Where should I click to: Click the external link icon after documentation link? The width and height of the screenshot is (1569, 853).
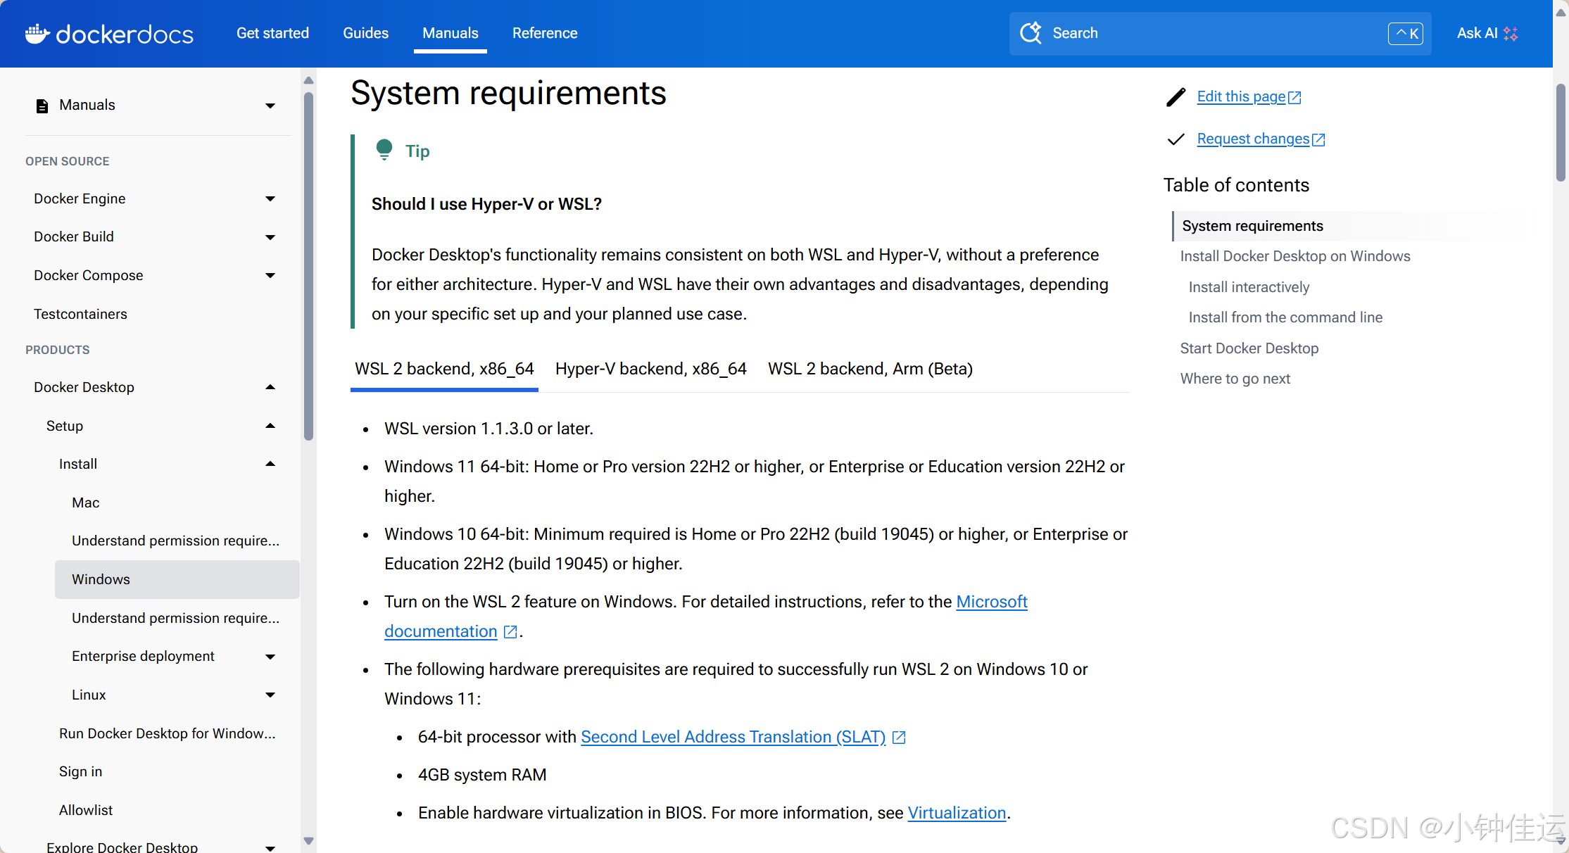(x=511, y=632)
